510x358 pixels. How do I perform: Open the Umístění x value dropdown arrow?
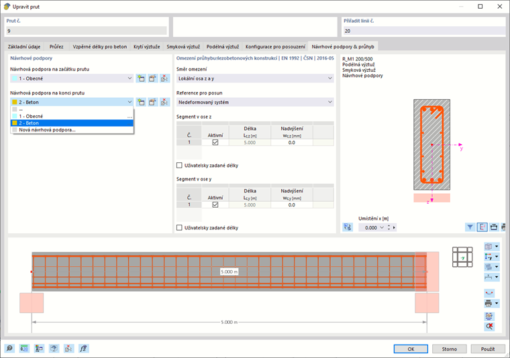(382, 227)
